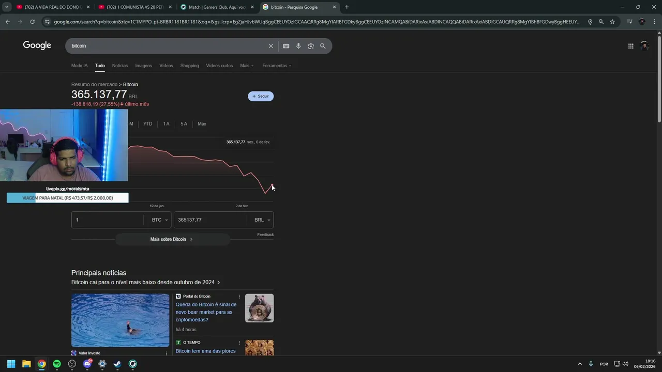Expand the Mais dropdown menu
Screen dimensions: 662x372
click(247, 66)
